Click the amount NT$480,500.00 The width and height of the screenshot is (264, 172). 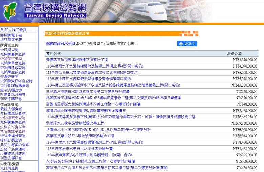(246, 168)
